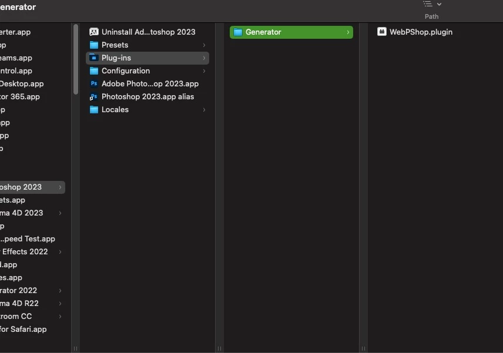Select the Uninstall Ad...toshop 2023 item
The height and width of the screenshot is (353, 503).
148,32
